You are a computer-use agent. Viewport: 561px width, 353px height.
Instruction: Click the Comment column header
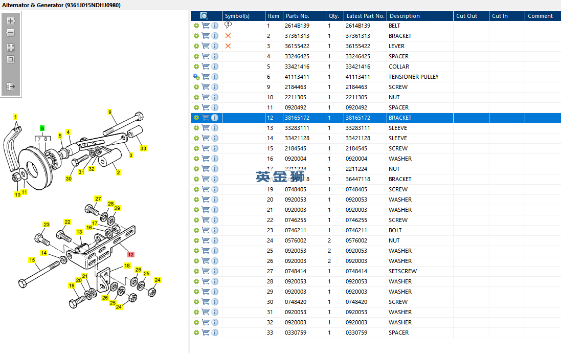pyautogui.click(x=543, y=16)
